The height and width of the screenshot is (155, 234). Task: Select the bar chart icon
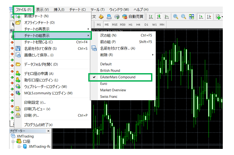pyautogui.click(x=151, y=17)
